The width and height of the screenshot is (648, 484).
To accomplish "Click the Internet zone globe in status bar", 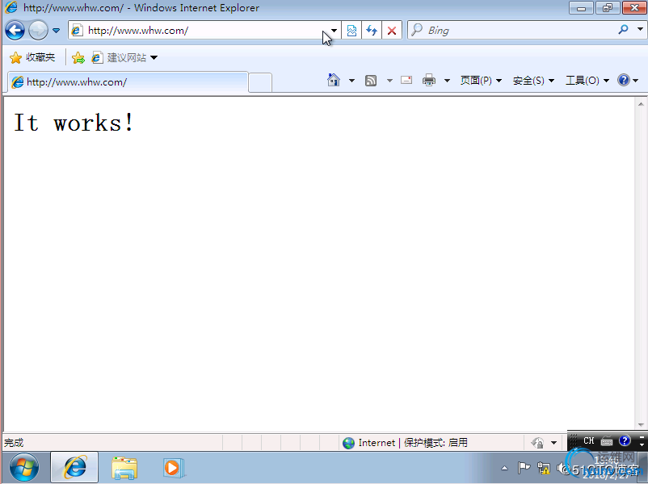I will tap(349, 443).
